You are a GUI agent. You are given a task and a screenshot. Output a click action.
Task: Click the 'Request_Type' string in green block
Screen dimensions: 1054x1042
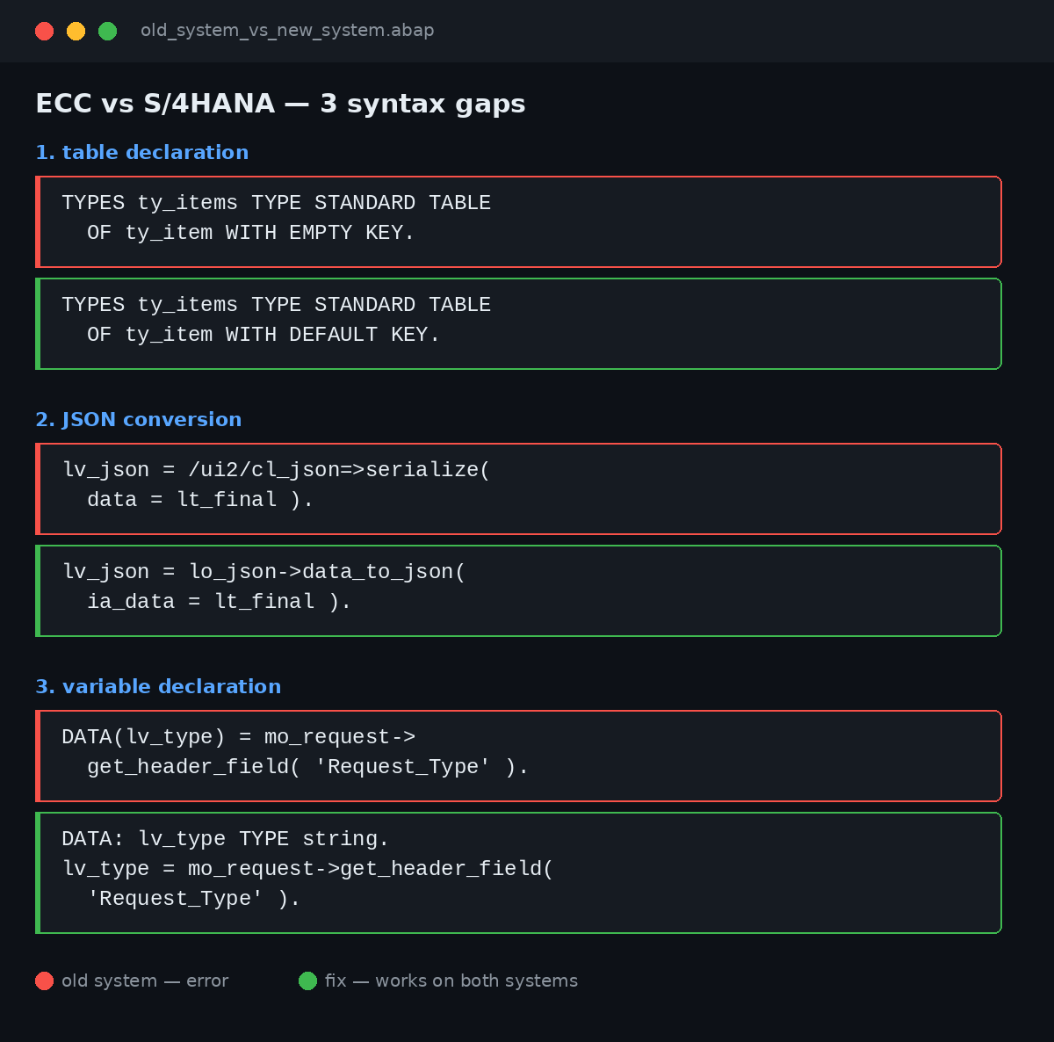coord(175,899)
